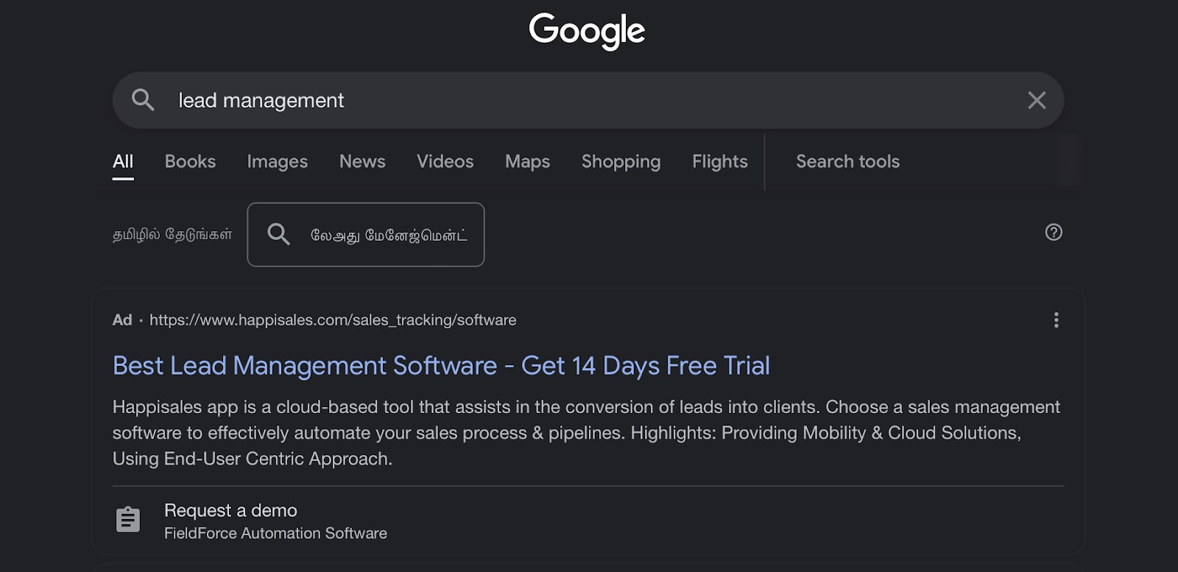The image size is (1178, 572).
Task: Click the lead management search field
Action: point(588,100)
